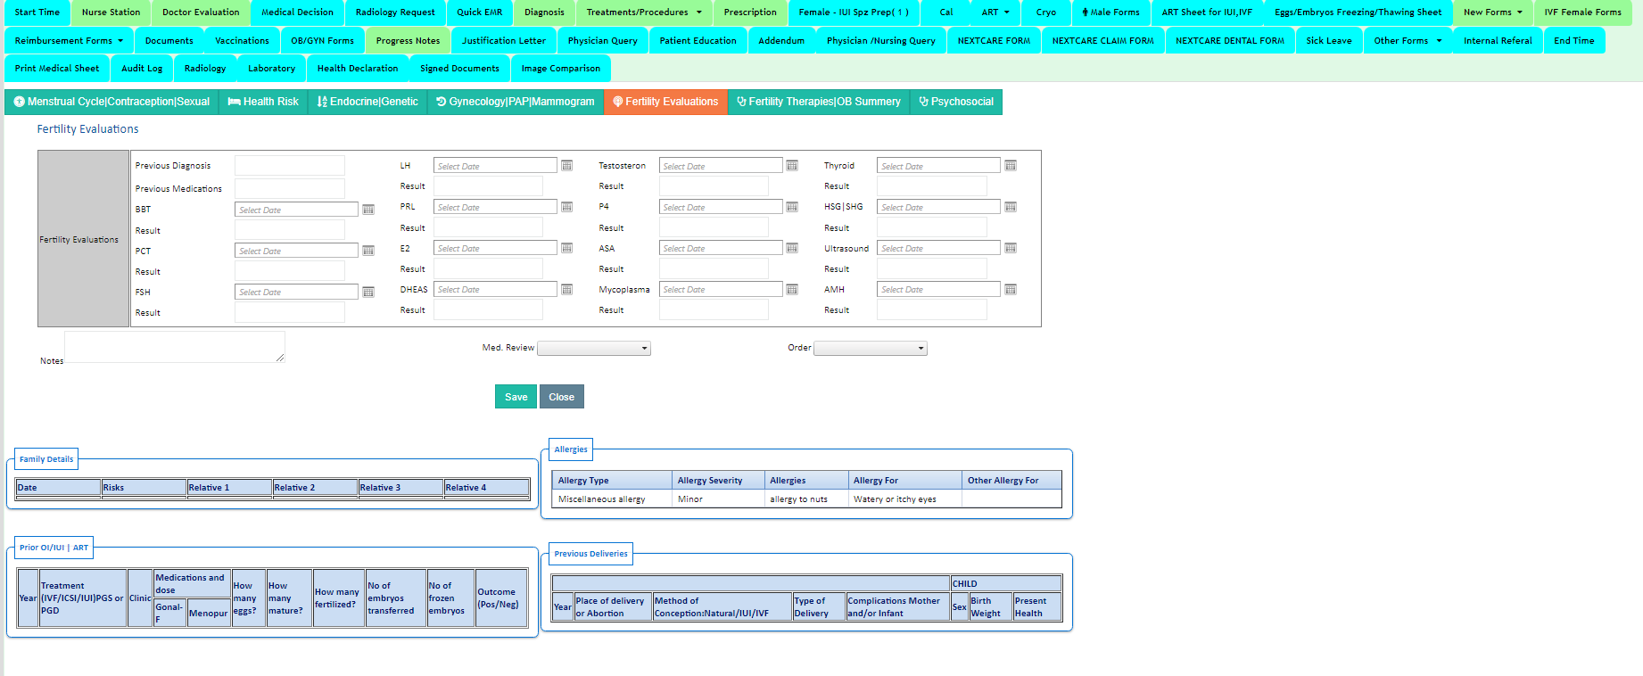Open calendar picker for PCT date

(x=368, y=251)
